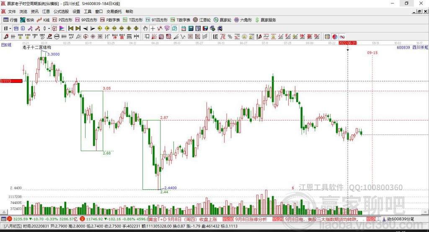The image size is (429, 232).
Task: Click the 600839 四川长虹 stock label
Action: point(412,47)
